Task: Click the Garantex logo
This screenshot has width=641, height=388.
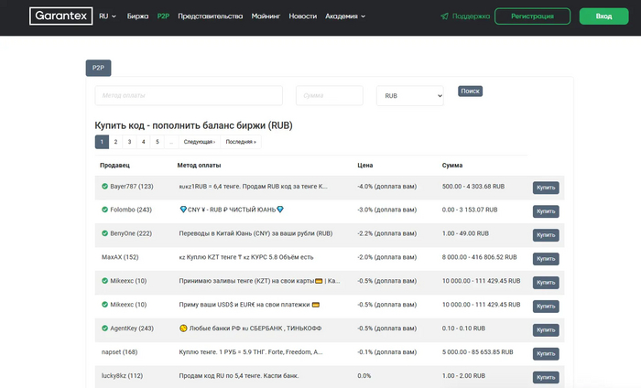Action: coord(60,16)
